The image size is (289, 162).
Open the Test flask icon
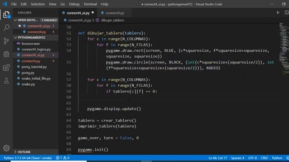[x=6, y=81]
